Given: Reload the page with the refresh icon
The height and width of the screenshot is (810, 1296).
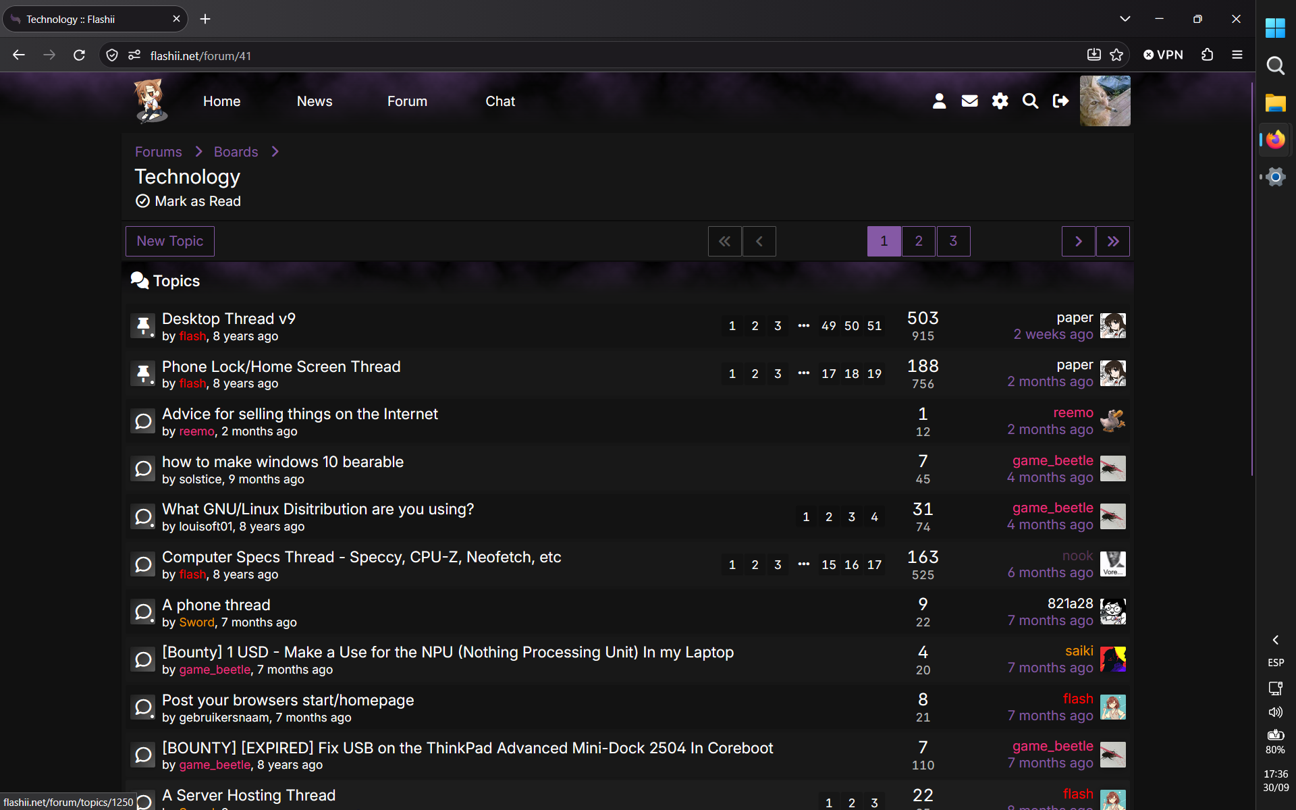Looking at the screenshot, I should pyautogui.click(x=79, y=55).
